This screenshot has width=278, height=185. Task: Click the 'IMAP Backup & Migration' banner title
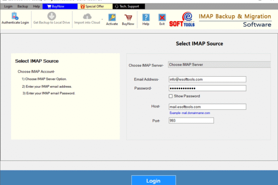point(235,17)
